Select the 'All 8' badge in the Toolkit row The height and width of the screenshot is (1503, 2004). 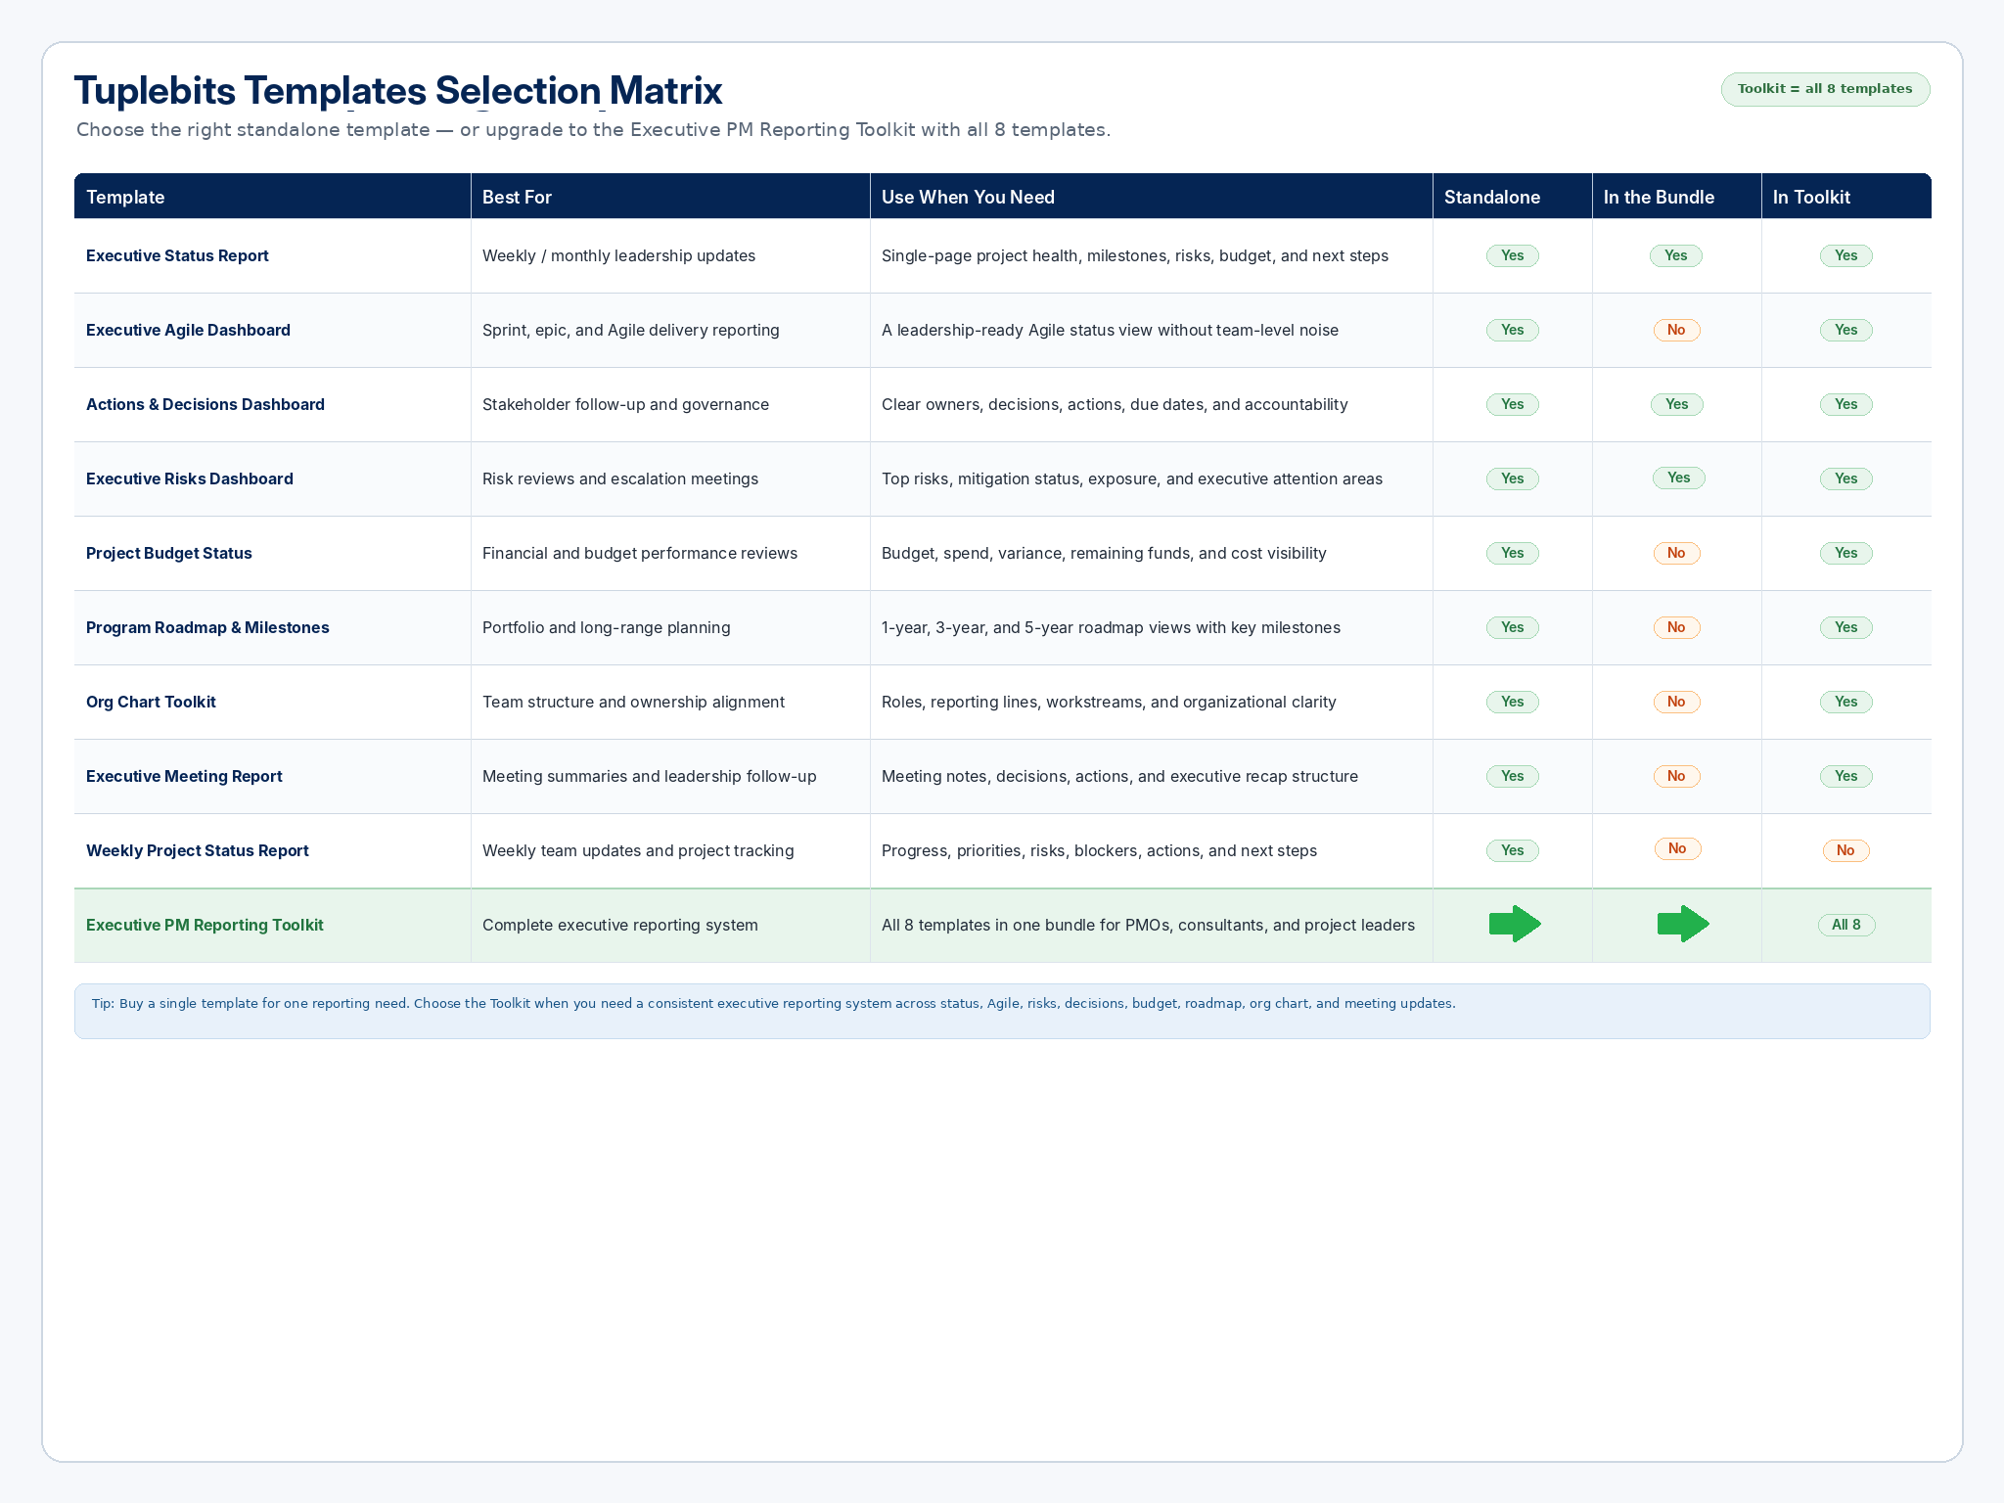pyautogui.click(x=1845, y=925)
